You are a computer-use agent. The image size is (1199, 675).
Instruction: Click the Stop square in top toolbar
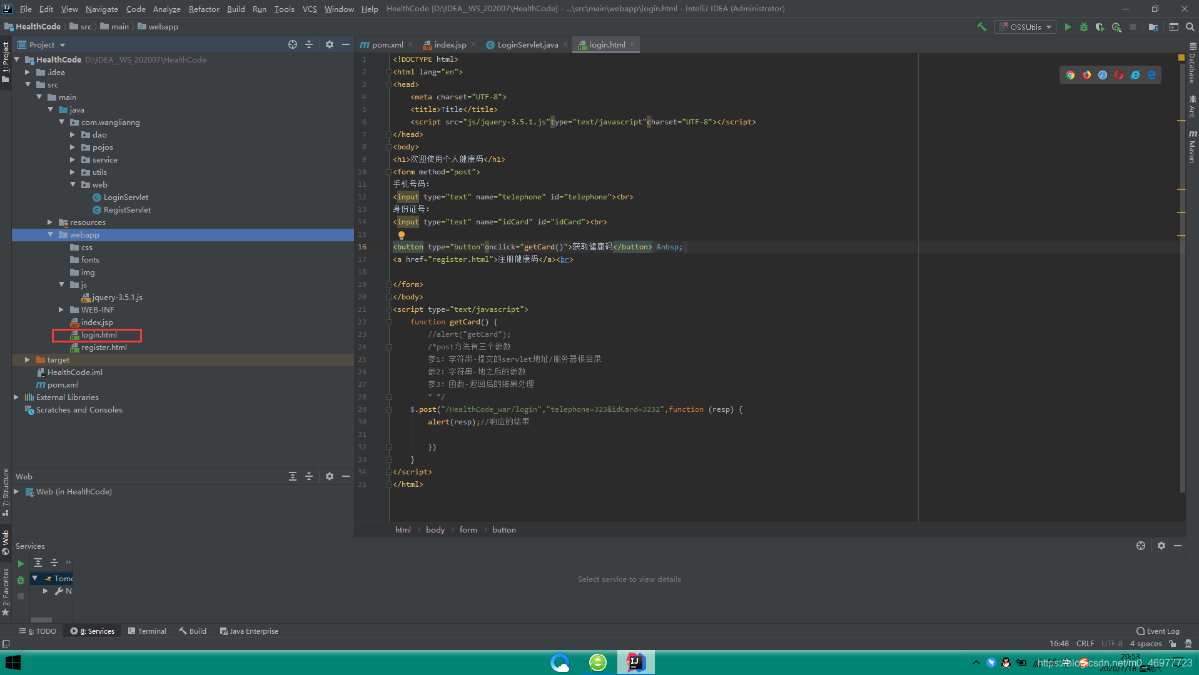point(1133,27)
